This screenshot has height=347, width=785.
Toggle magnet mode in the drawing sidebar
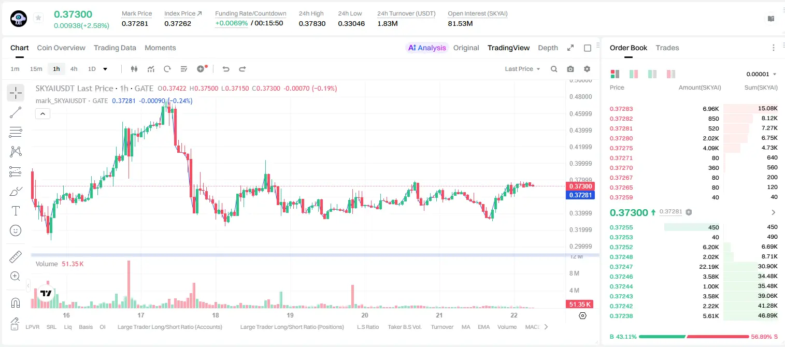click(x=16, y=302)
